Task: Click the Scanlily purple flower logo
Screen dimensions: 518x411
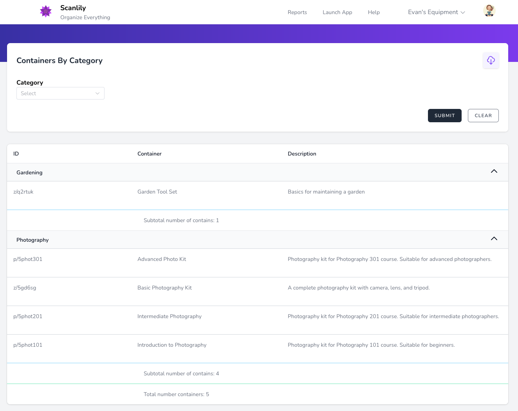Action: [x=46, y=11]
